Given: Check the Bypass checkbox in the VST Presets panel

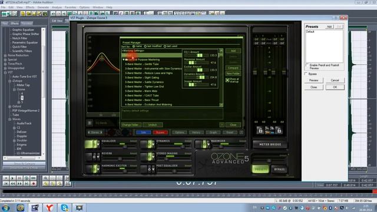Looking at the screenshot, I should (306, 74).
